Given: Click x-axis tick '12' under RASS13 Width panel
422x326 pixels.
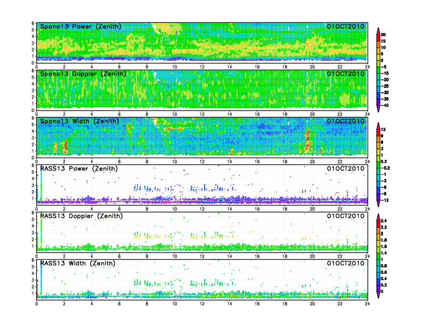Looking at the screenshot, I should tap(202, 304).
